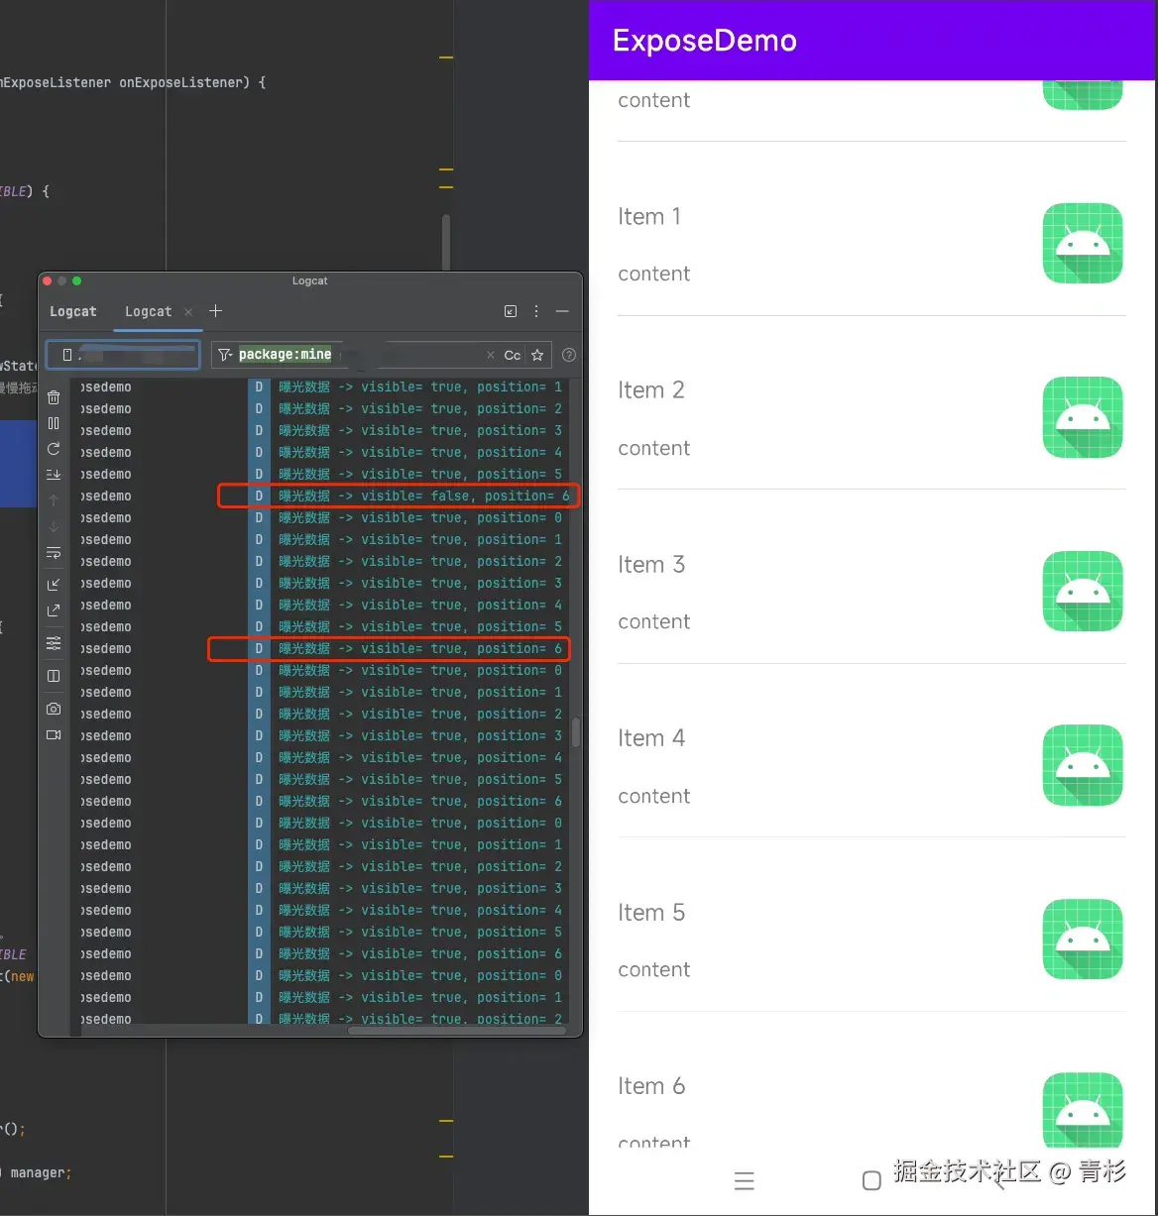Select the Logcat tab
This screenshot has width=1158, height=1216.
[x=148, y=311]
